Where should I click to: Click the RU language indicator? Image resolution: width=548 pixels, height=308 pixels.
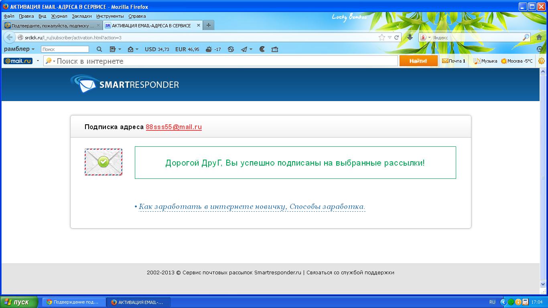(x=492, y=302)
